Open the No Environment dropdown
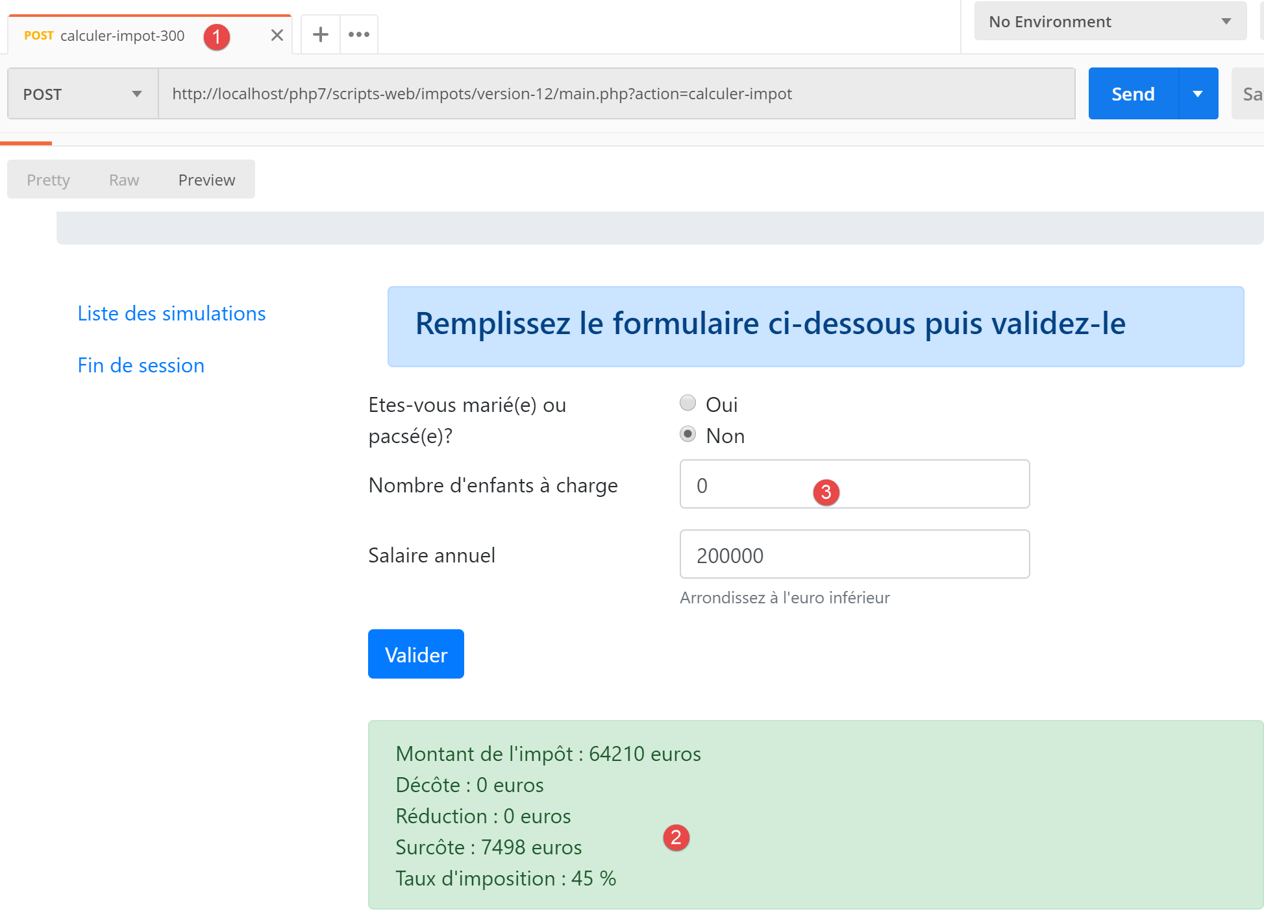1264x916 pixels. [x=1109, y=21]
